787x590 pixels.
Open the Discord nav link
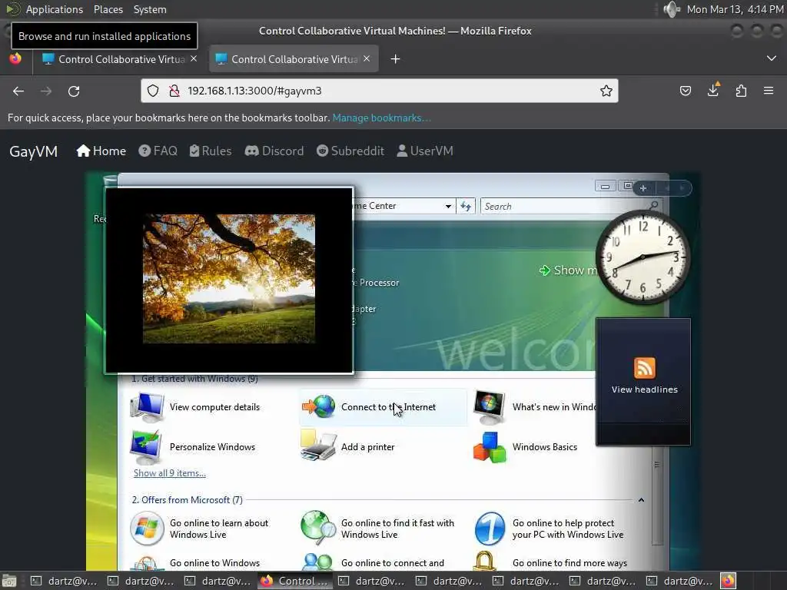click(274, 151)
